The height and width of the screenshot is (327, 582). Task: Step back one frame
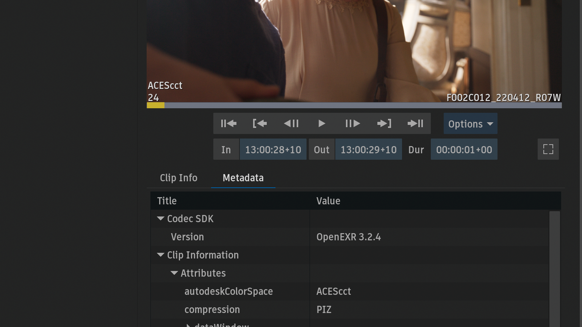291,123
